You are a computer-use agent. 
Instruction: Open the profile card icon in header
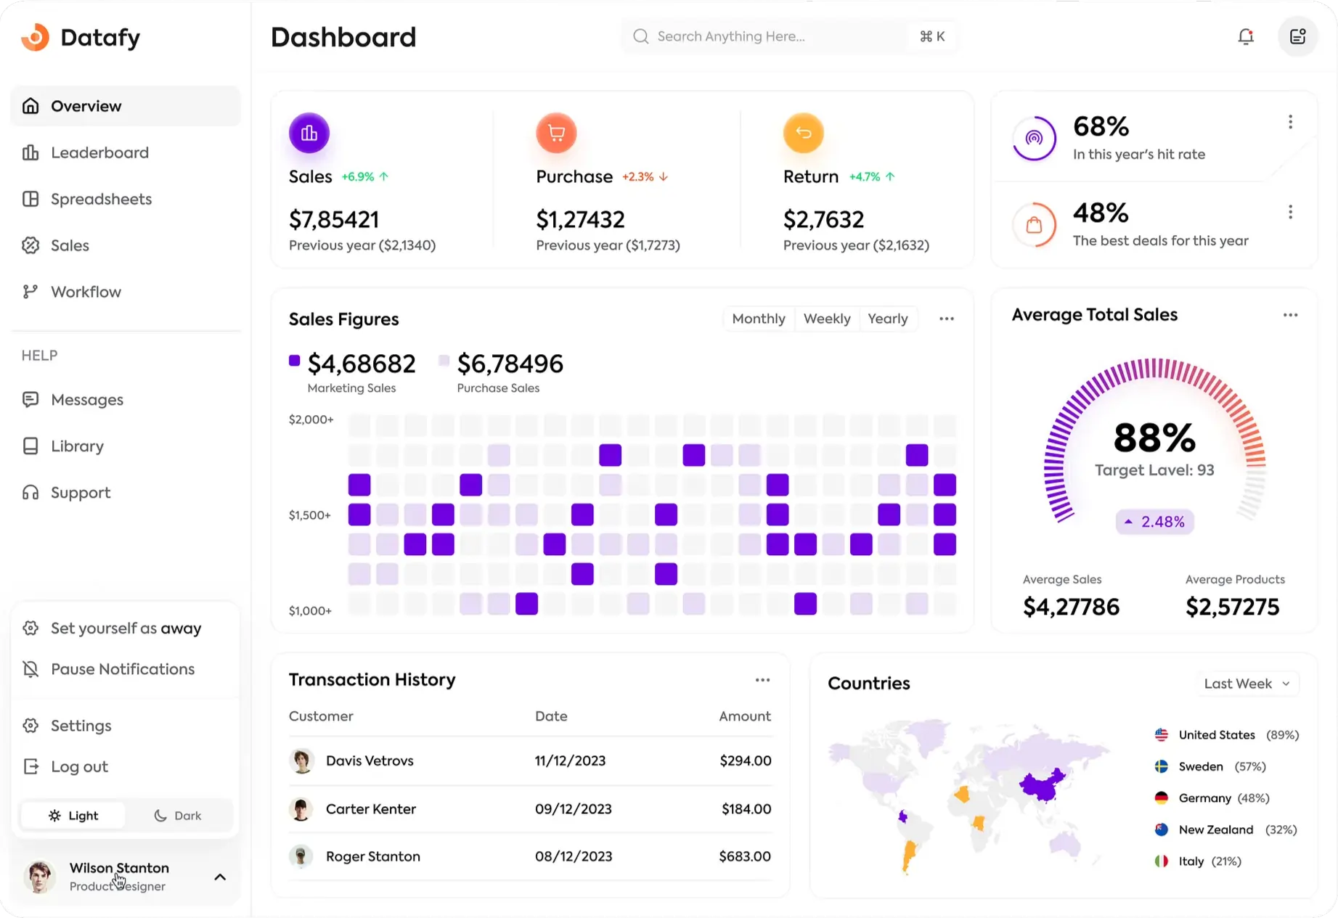1297,36
